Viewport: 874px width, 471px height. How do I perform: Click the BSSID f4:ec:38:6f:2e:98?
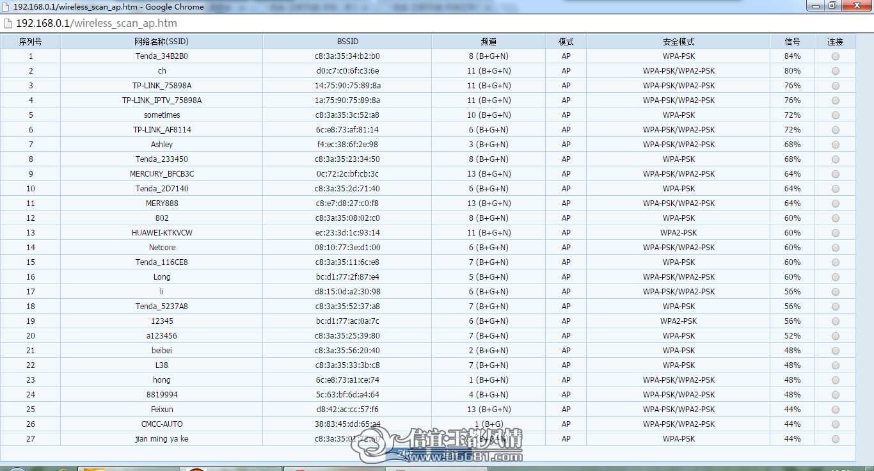click(x=347, y=145)
